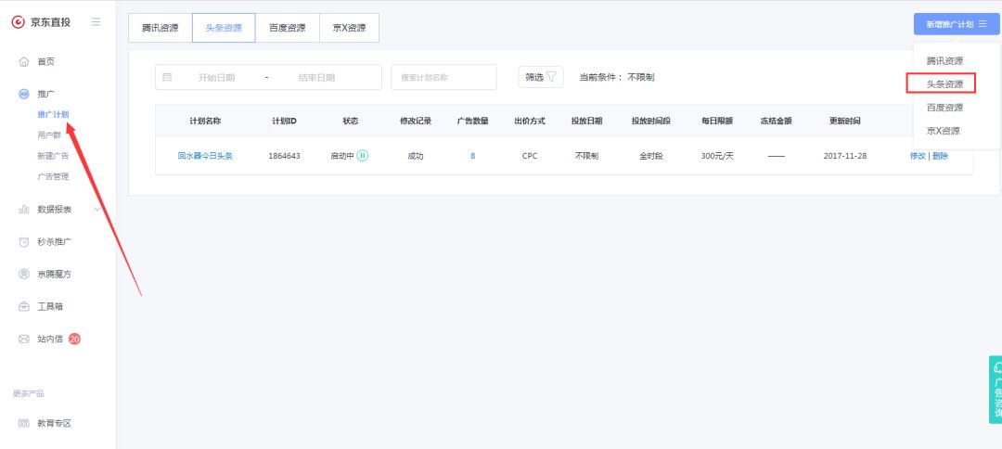Click the 广告数量 column header
The height and width of the screenshot is (449, 1002).
click(473, 121)
